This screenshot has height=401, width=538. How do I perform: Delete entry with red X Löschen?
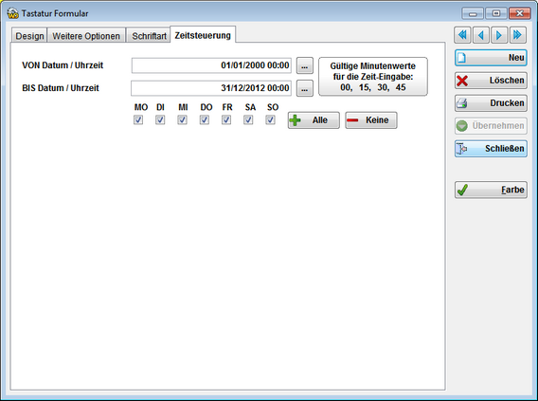(491, 81)
